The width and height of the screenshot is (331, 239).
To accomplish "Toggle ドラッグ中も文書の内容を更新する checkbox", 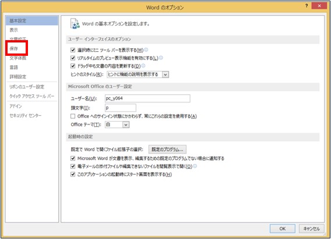I will [73, 66].
